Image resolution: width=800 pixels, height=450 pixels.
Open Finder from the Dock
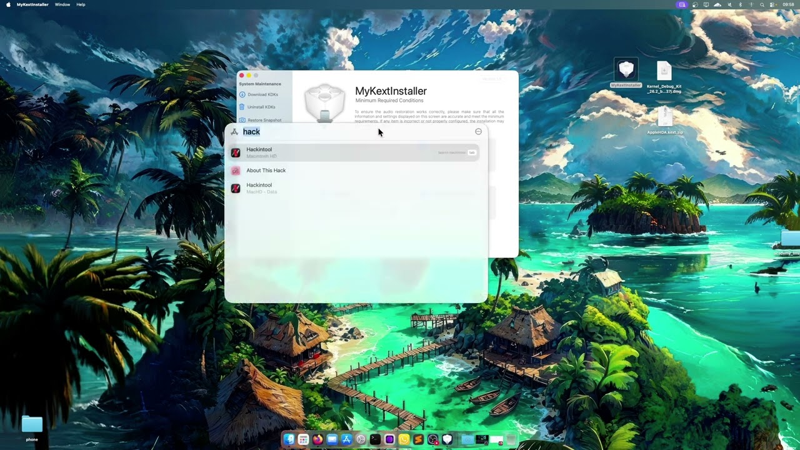(289, 439)
